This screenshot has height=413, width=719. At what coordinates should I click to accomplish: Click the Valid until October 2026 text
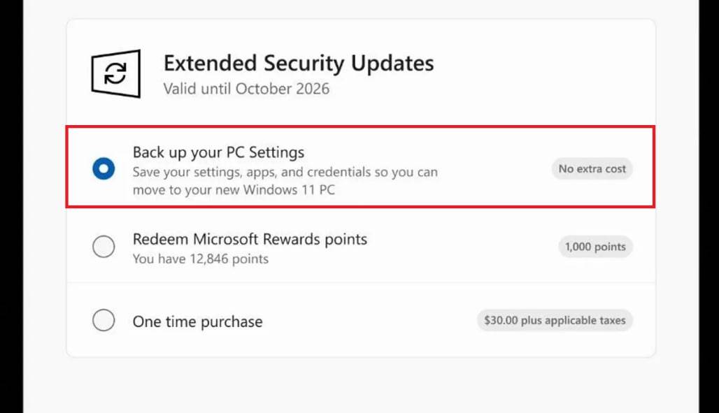(246, 89)
